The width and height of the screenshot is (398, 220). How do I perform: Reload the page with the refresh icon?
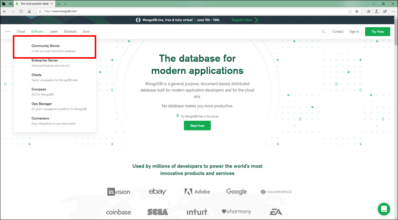coord(21,11)
